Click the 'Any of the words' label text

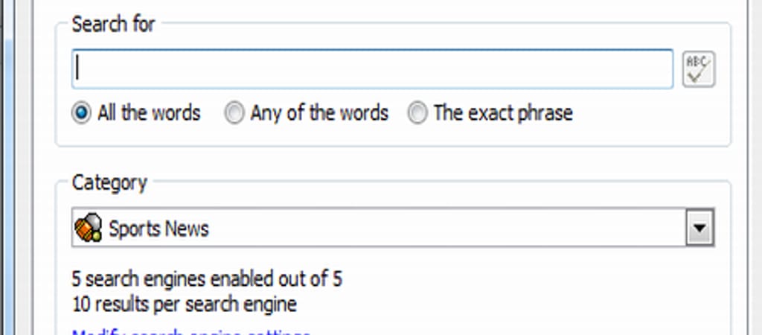coord(318,113)
